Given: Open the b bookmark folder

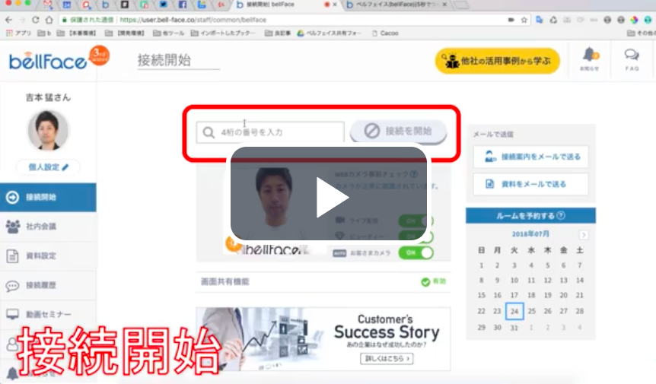Looking at the screenshot, I should point(44,33).
